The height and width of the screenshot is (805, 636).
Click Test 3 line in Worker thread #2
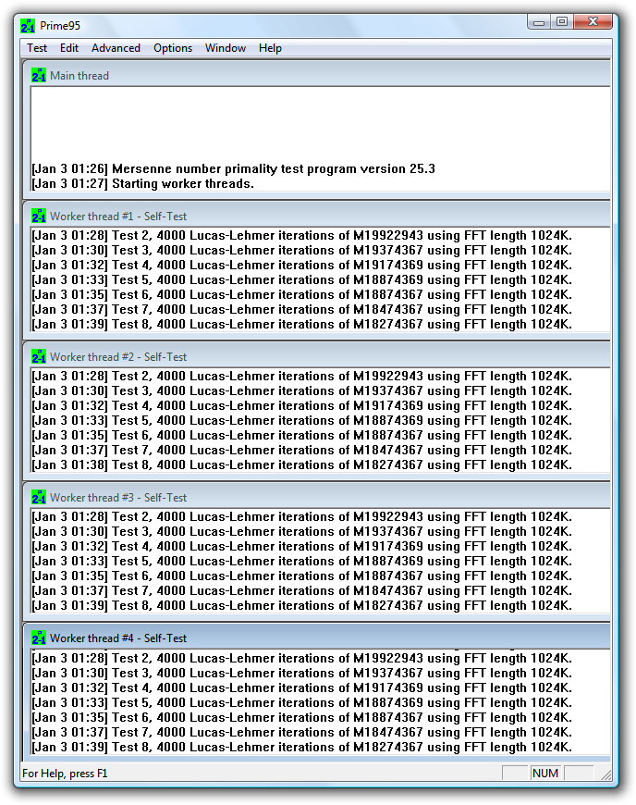pyautogui.click(x=301, y=391)
